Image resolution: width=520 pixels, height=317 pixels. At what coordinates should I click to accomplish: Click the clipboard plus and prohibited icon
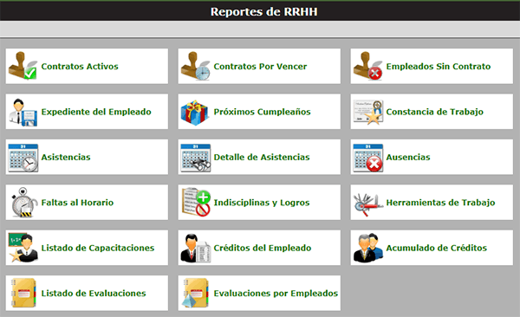[196, 202]
